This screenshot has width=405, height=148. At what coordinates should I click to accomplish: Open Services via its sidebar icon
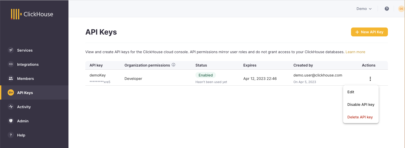click(11, 50)
